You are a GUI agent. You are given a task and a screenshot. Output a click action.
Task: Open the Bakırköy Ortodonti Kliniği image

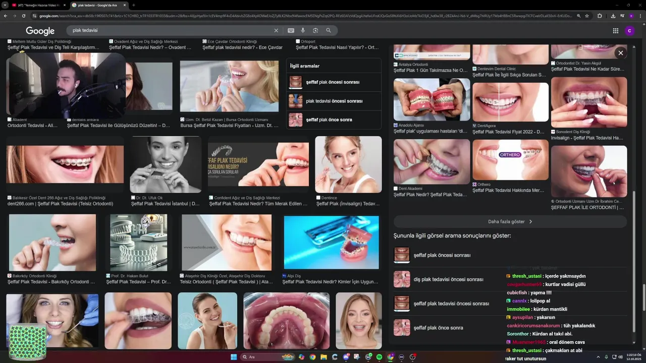[52, 243]
